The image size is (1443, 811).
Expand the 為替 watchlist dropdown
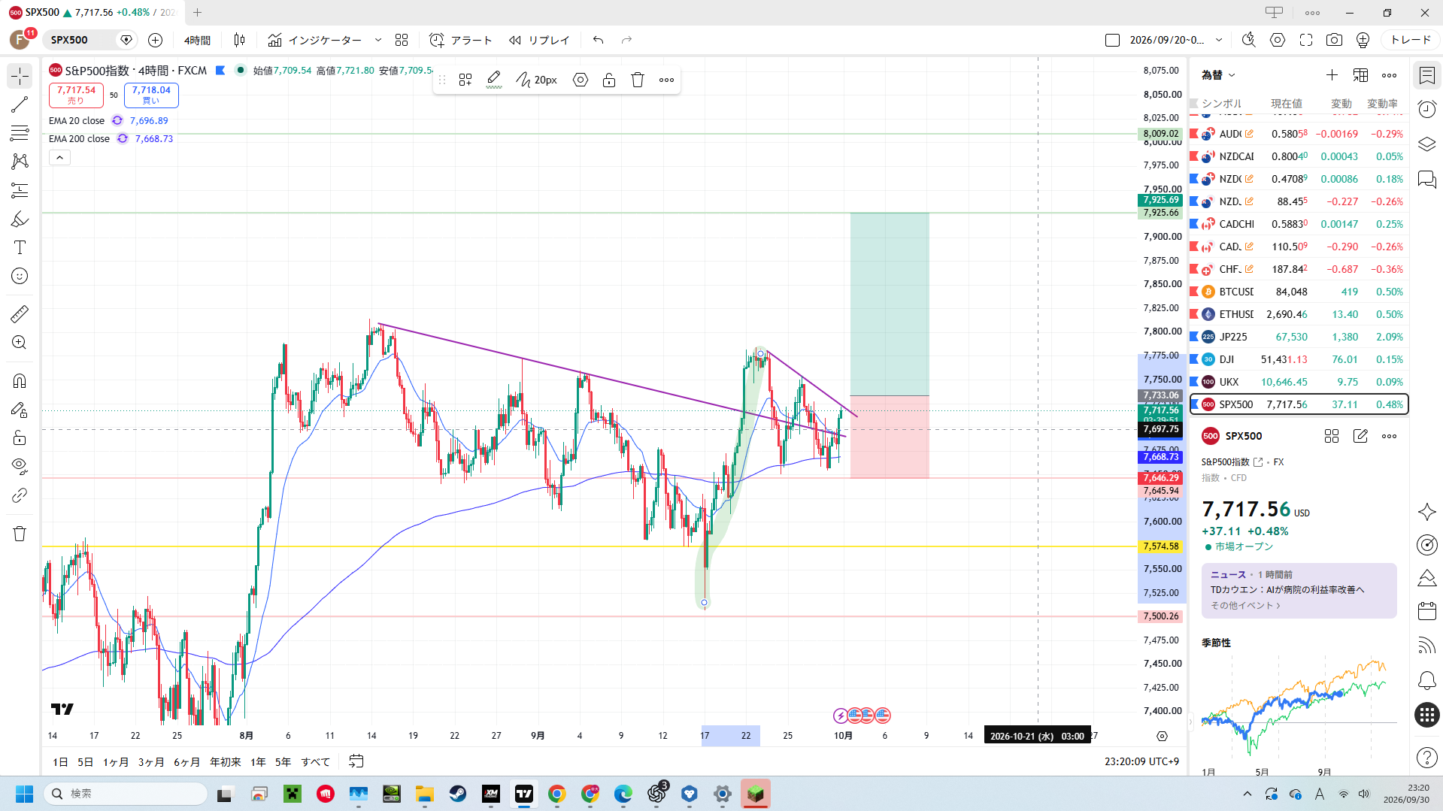[x=1218, y=75]
